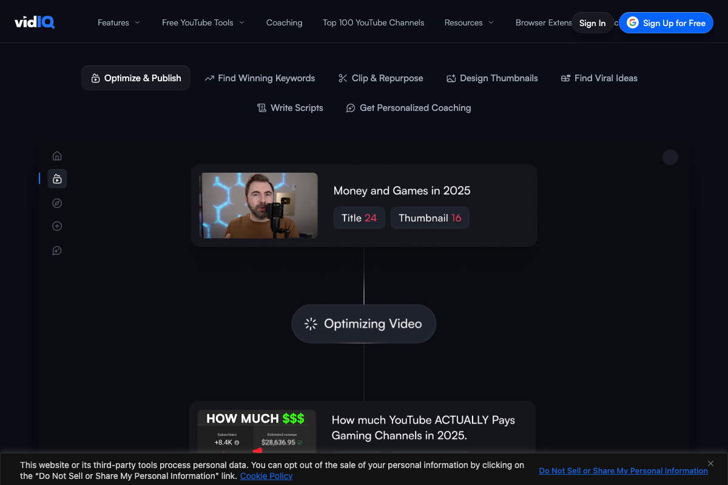
Task: Open the man with microphone thumbnail
Action: pyautogui.click(x=258, y=206)
